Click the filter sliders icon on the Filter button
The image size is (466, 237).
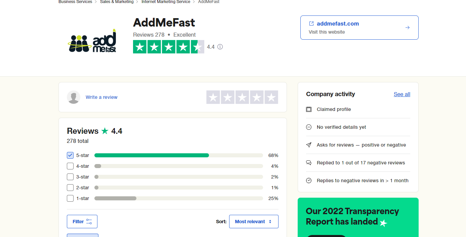point(89,222)
